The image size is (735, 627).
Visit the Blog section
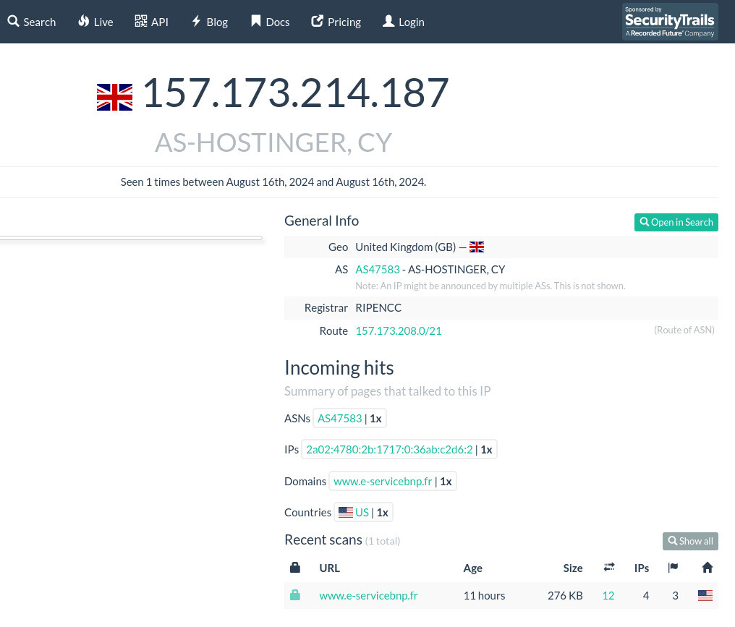(x=210, y=22)
